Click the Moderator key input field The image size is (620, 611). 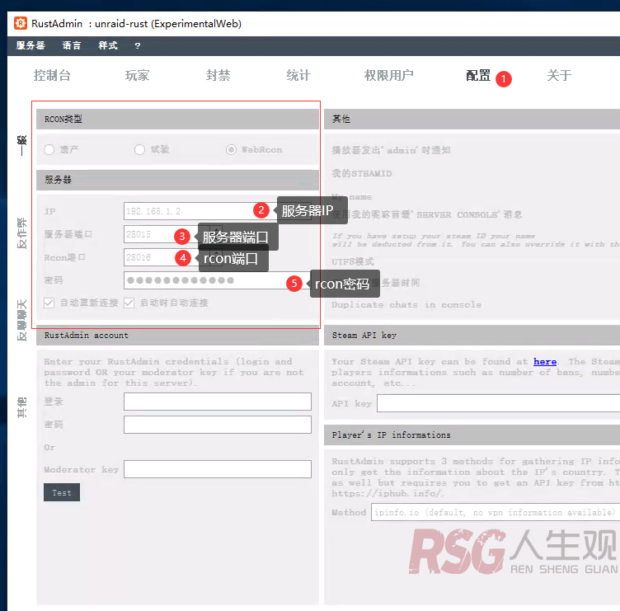[218, 469]
